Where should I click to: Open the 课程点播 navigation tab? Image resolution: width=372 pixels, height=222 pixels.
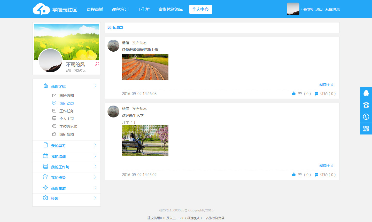click(95, 10)
